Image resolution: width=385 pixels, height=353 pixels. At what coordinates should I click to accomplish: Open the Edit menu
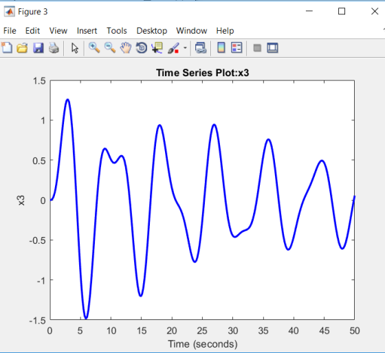pyautogui.click(x=32, y=31)
